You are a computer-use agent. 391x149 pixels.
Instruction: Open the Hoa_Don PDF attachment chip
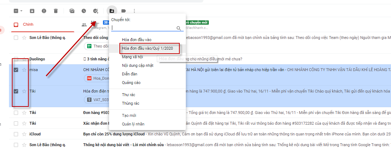coord(96,78)
